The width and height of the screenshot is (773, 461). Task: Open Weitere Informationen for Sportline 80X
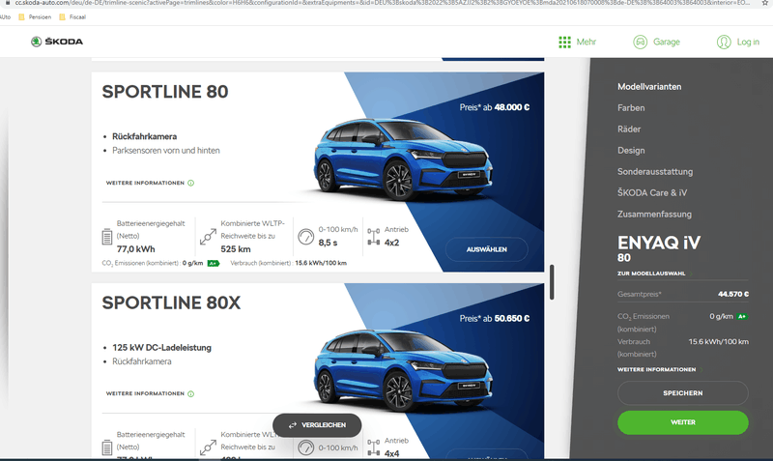click(x=145, y=394)
